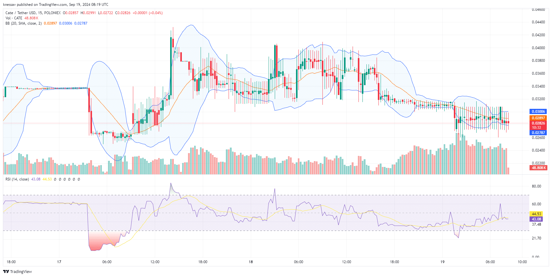Click the knessav published on TradingView.com header
552x277 pixels.
point(56,5)
